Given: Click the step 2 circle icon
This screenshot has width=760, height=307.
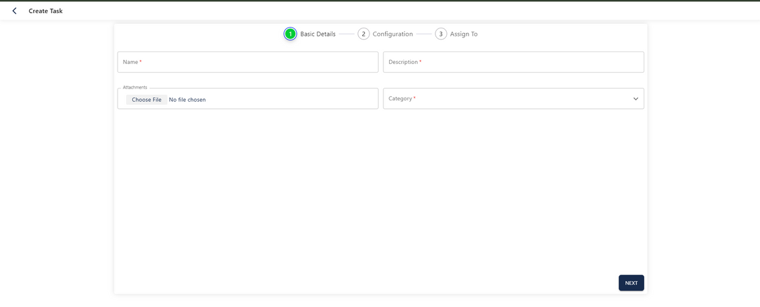Looking at the screenshot, I should 363,34.
